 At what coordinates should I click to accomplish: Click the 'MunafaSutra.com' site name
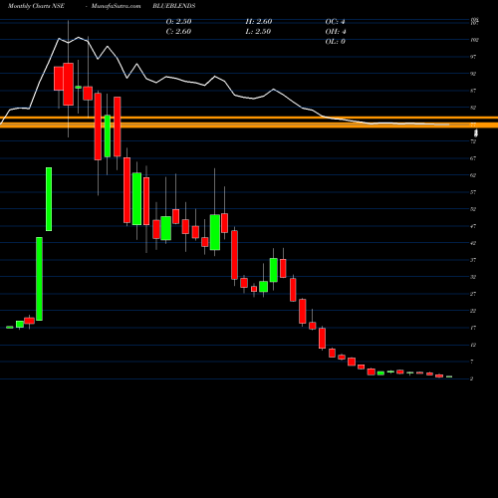[116, 6]
